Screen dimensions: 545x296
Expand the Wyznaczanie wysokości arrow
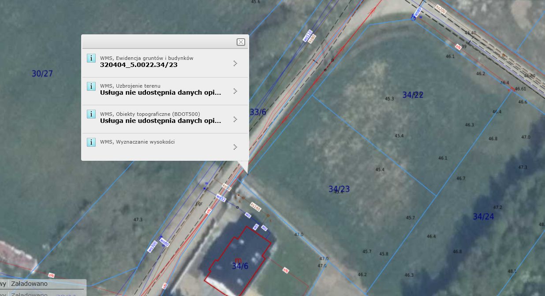click(x=235, y=147)
